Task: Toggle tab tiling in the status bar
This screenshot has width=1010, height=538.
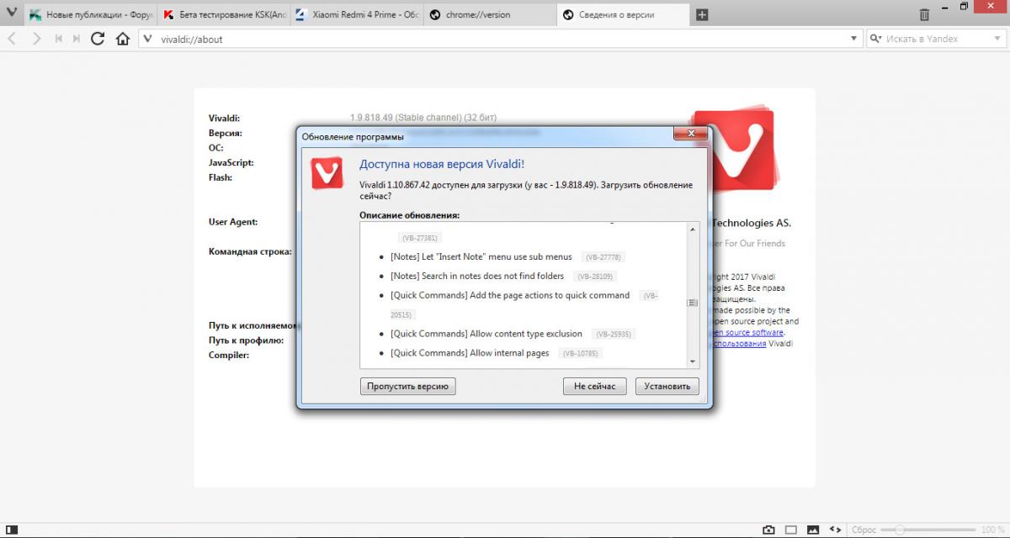Action: pyautogui.click(x=790, y=530)
